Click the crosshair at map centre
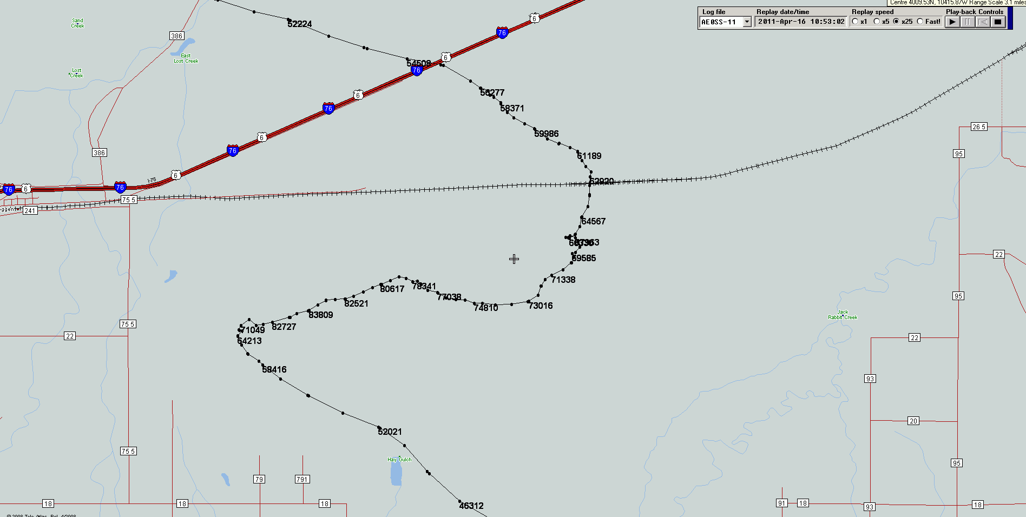 (x=514, y=260)
